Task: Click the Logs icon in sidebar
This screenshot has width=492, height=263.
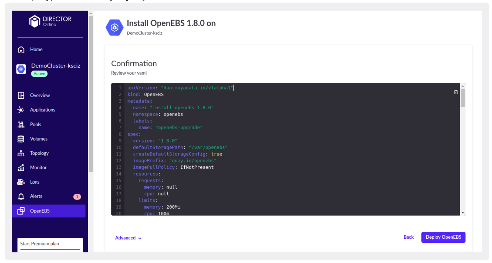Action: (x=21, y=182)
